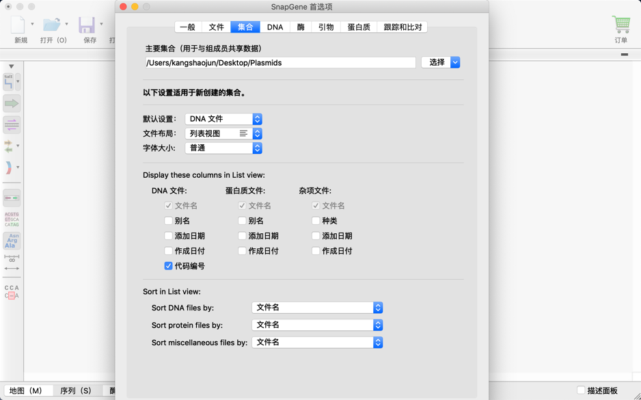The height and width of the screenshot is (400, 641).
Task: Click the ACGTG sequence color icon
Action: [x=12, y=219]
